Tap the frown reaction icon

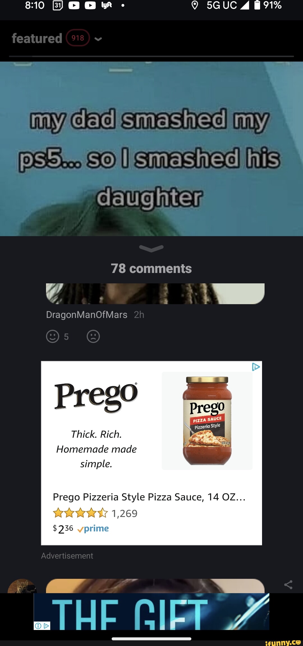[93, 336]
